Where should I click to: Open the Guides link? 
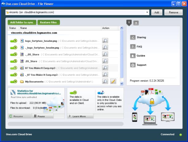coord(141,56)
